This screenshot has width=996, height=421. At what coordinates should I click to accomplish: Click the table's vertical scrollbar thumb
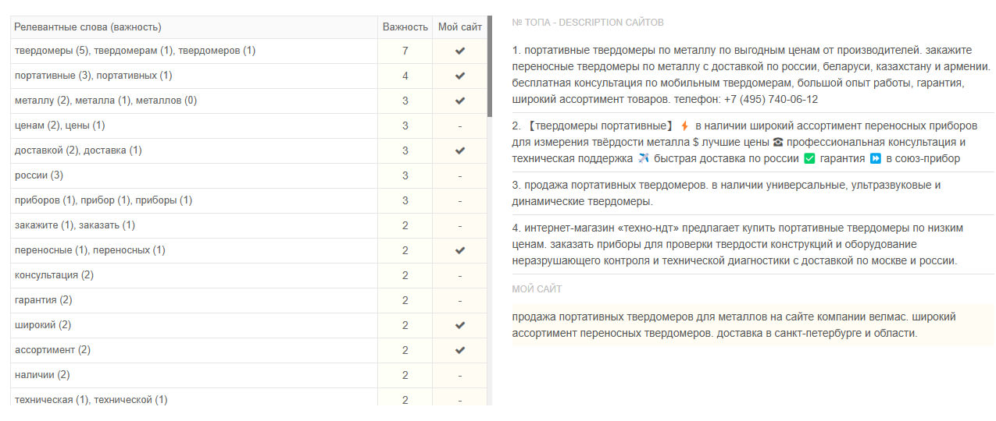pyautogui.click(x=490, y=66)
